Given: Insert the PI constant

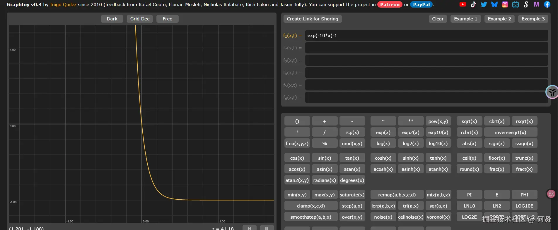Looking at the screenshot, I should tap(469, 195).
